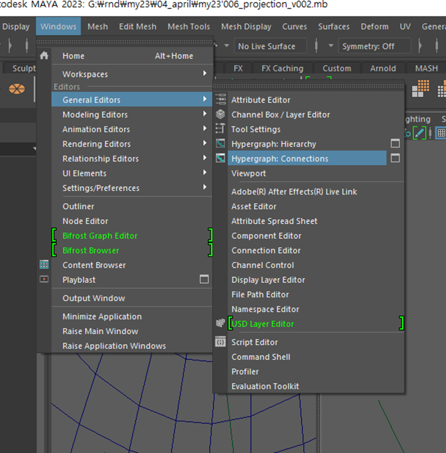Open Attribute Spread Sheet
Screen dimensions: 446x453
[x=316, y=221]
